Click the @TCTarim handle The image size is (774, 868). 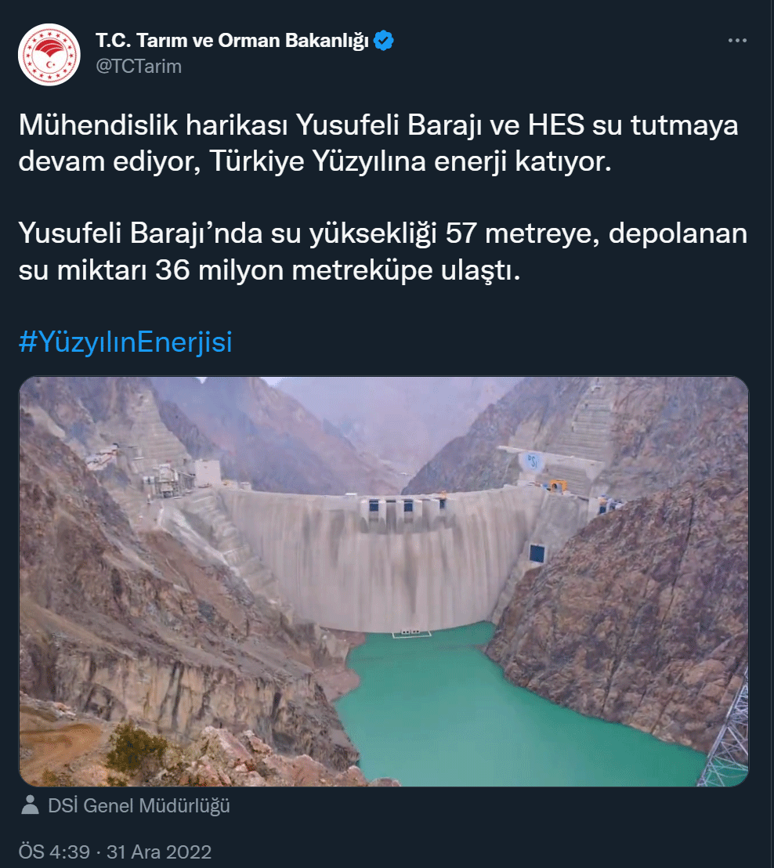139,67
